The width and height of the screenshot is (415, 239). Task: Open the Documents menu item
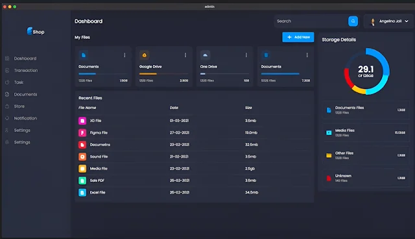click(x=25, y=94)
